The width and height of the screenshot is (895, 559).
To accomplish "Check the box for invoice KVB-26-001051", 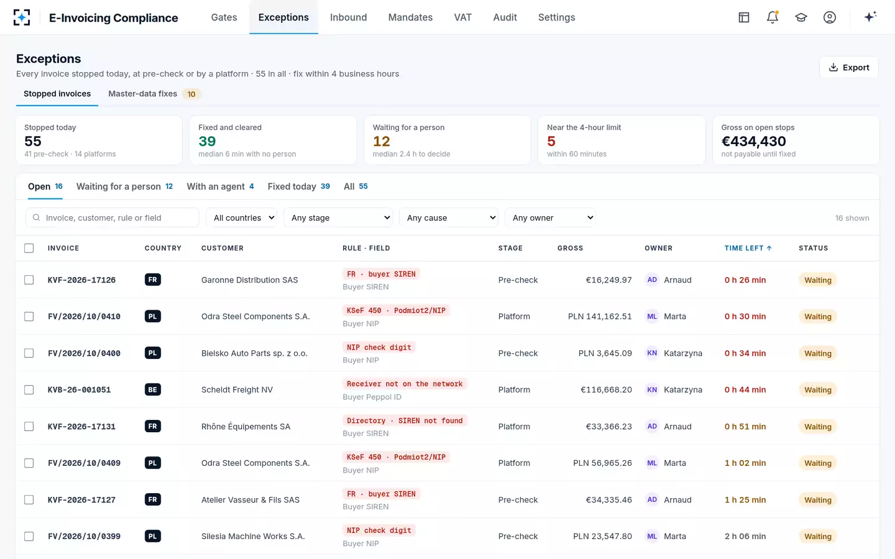I will pos(29,389).
